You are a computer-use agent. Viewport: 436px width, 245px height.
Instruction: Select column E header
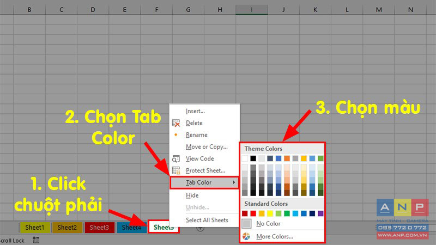pyautogui.click(x=125, y=10)
